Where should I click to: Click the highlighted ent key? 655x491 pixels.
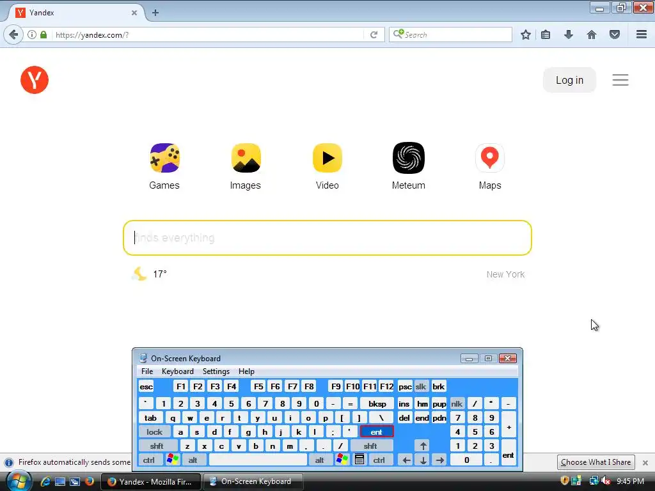coord(376,432)
